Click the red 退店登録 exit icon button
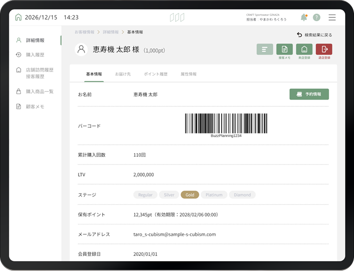Viewport: 354px width, 271px height. pyautogui.click(x=324, y=49)
